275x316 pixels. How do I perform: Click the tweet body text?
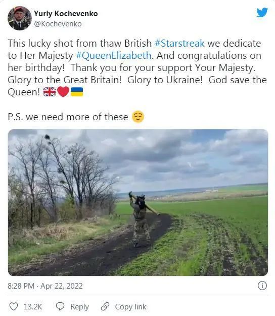137,80
